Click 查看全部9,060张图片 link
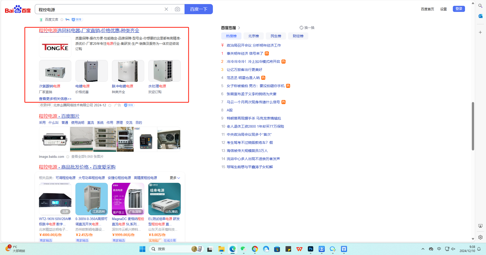Viewport: 486px width, 255px height. tap(87, 157)
